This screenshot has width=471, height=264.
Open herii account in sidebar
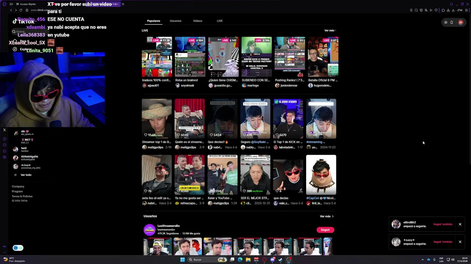(x=21, y=149)
